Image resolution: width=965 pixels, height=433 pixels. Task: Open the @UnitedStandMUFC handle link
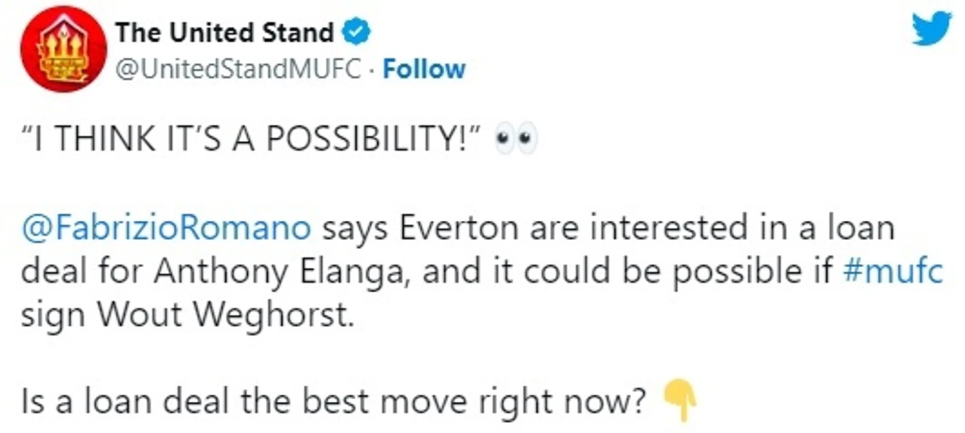[238, 69]
